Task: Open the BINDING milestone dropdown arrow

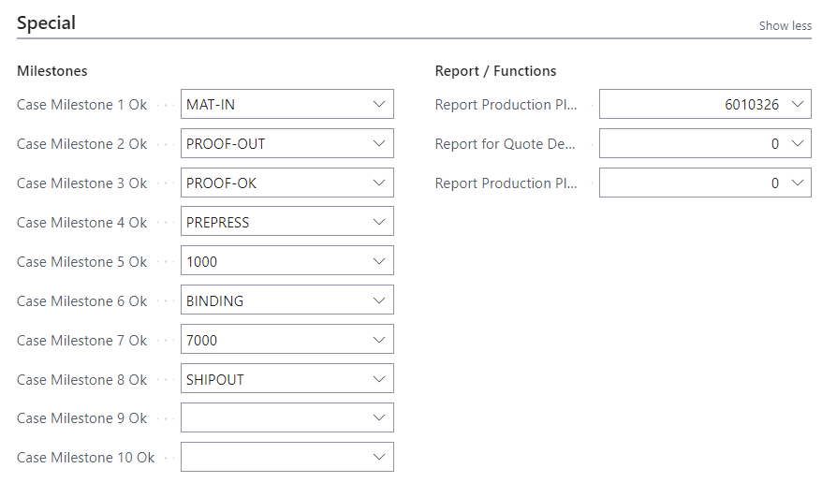Action: pos(378,300)
